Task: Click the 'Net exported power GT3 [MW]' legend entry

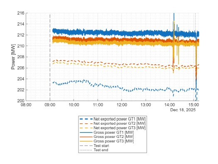Action: coord(113,128)
